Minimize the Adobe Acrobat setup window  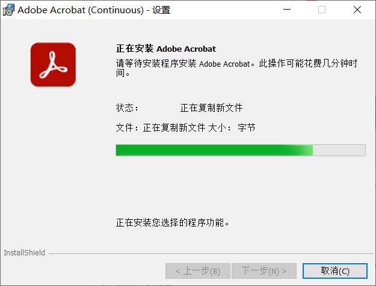[287, 10]
